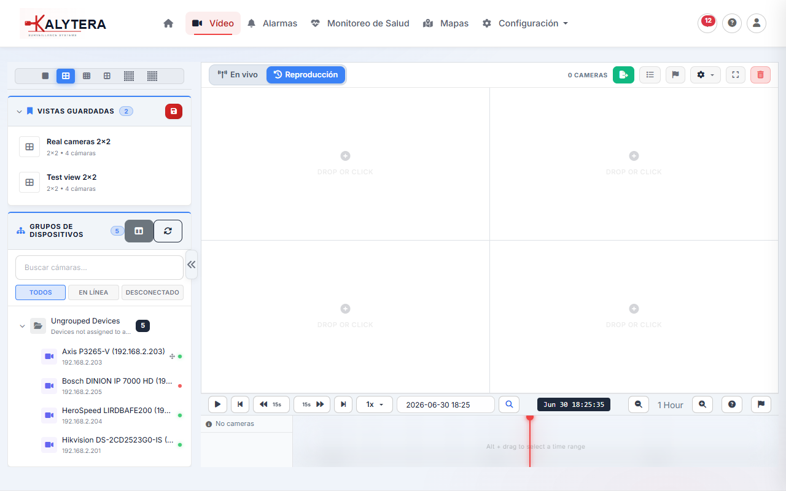
Task: Switch to Reproducción playback mode
Action: [x=306, y=75]
